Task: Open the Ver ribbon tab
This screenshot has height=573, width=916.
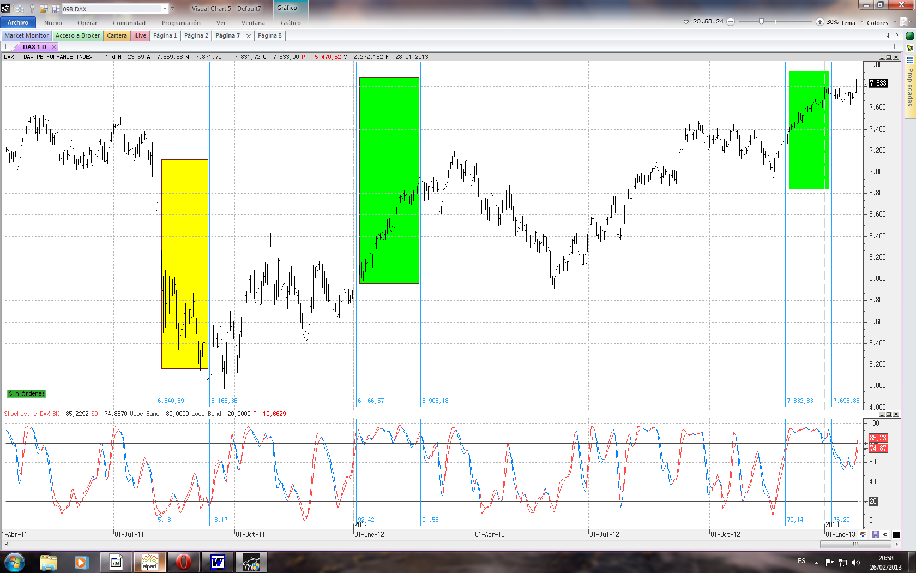Action: 221,23
